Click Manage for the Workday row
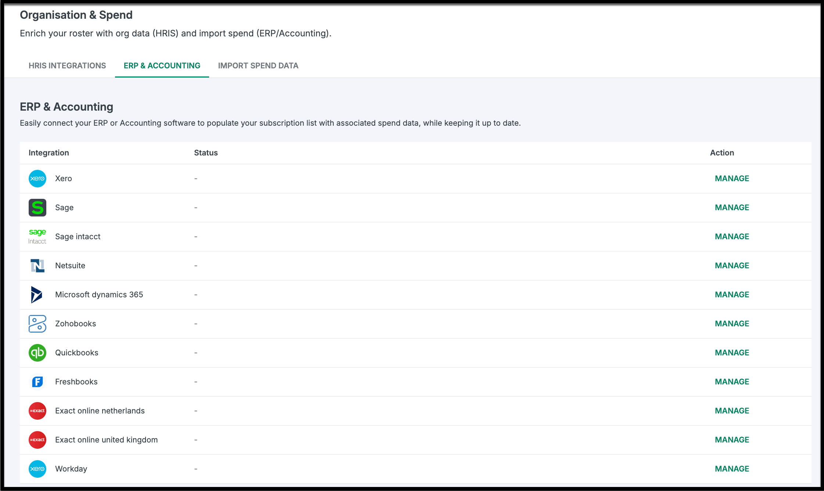This screenshot has width=824, height=491. point(732,469)
